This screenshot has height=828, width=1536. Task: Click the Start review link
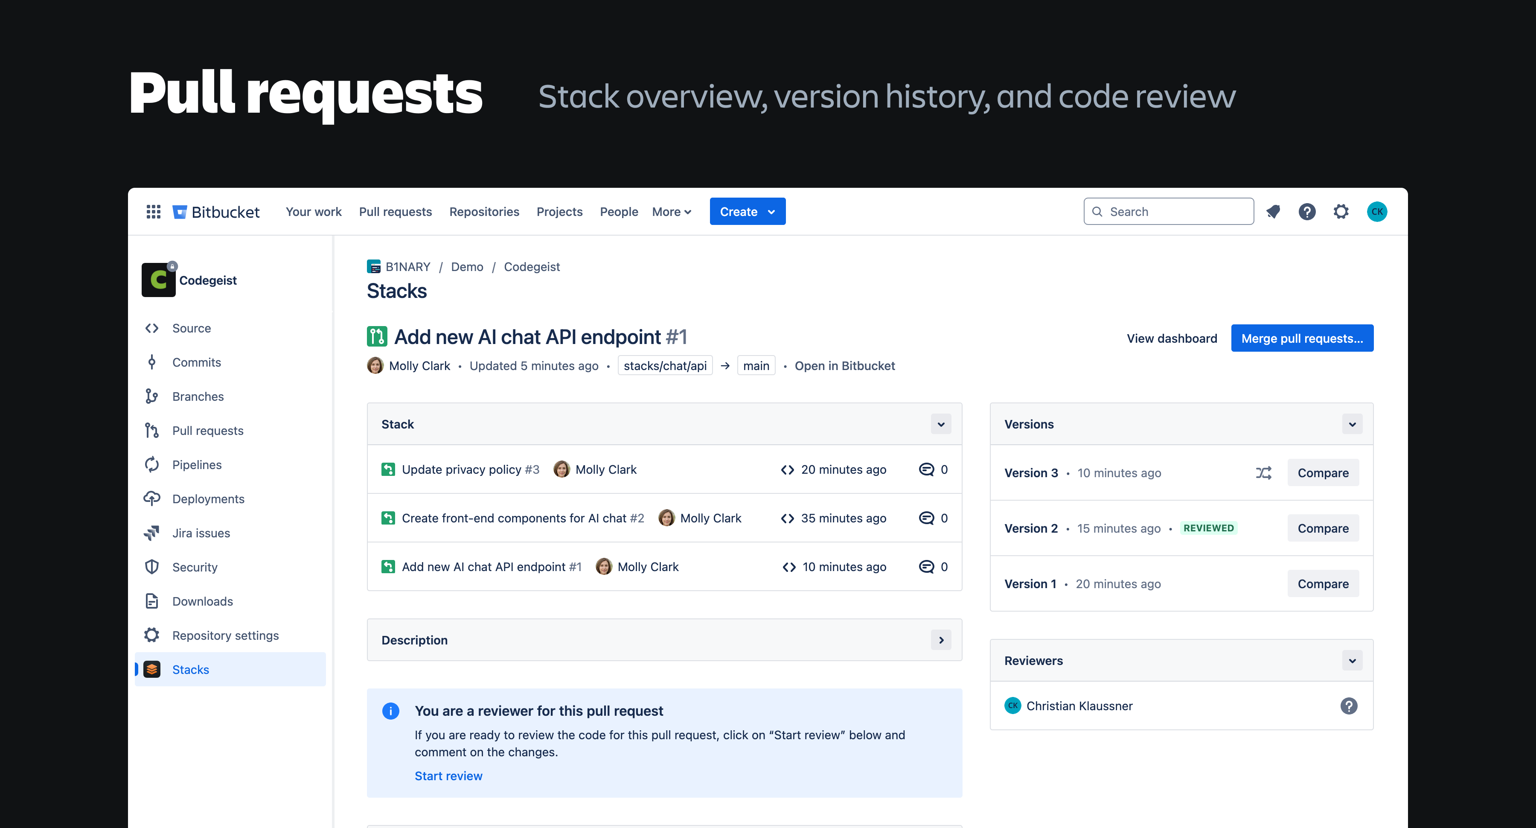[x=448, y=776]
